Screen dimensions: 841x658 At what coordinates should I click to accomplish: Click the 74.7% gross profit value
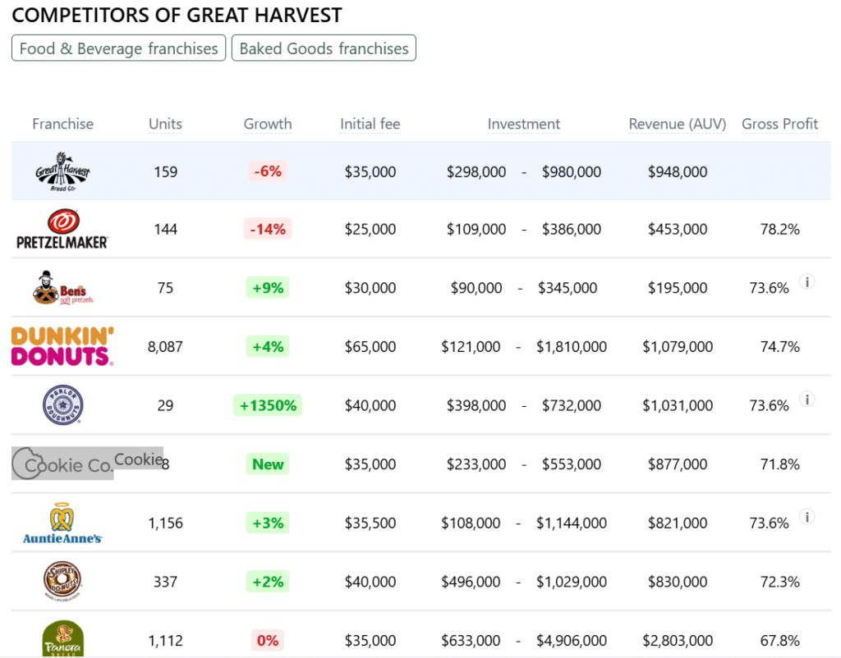pos(780,347)
